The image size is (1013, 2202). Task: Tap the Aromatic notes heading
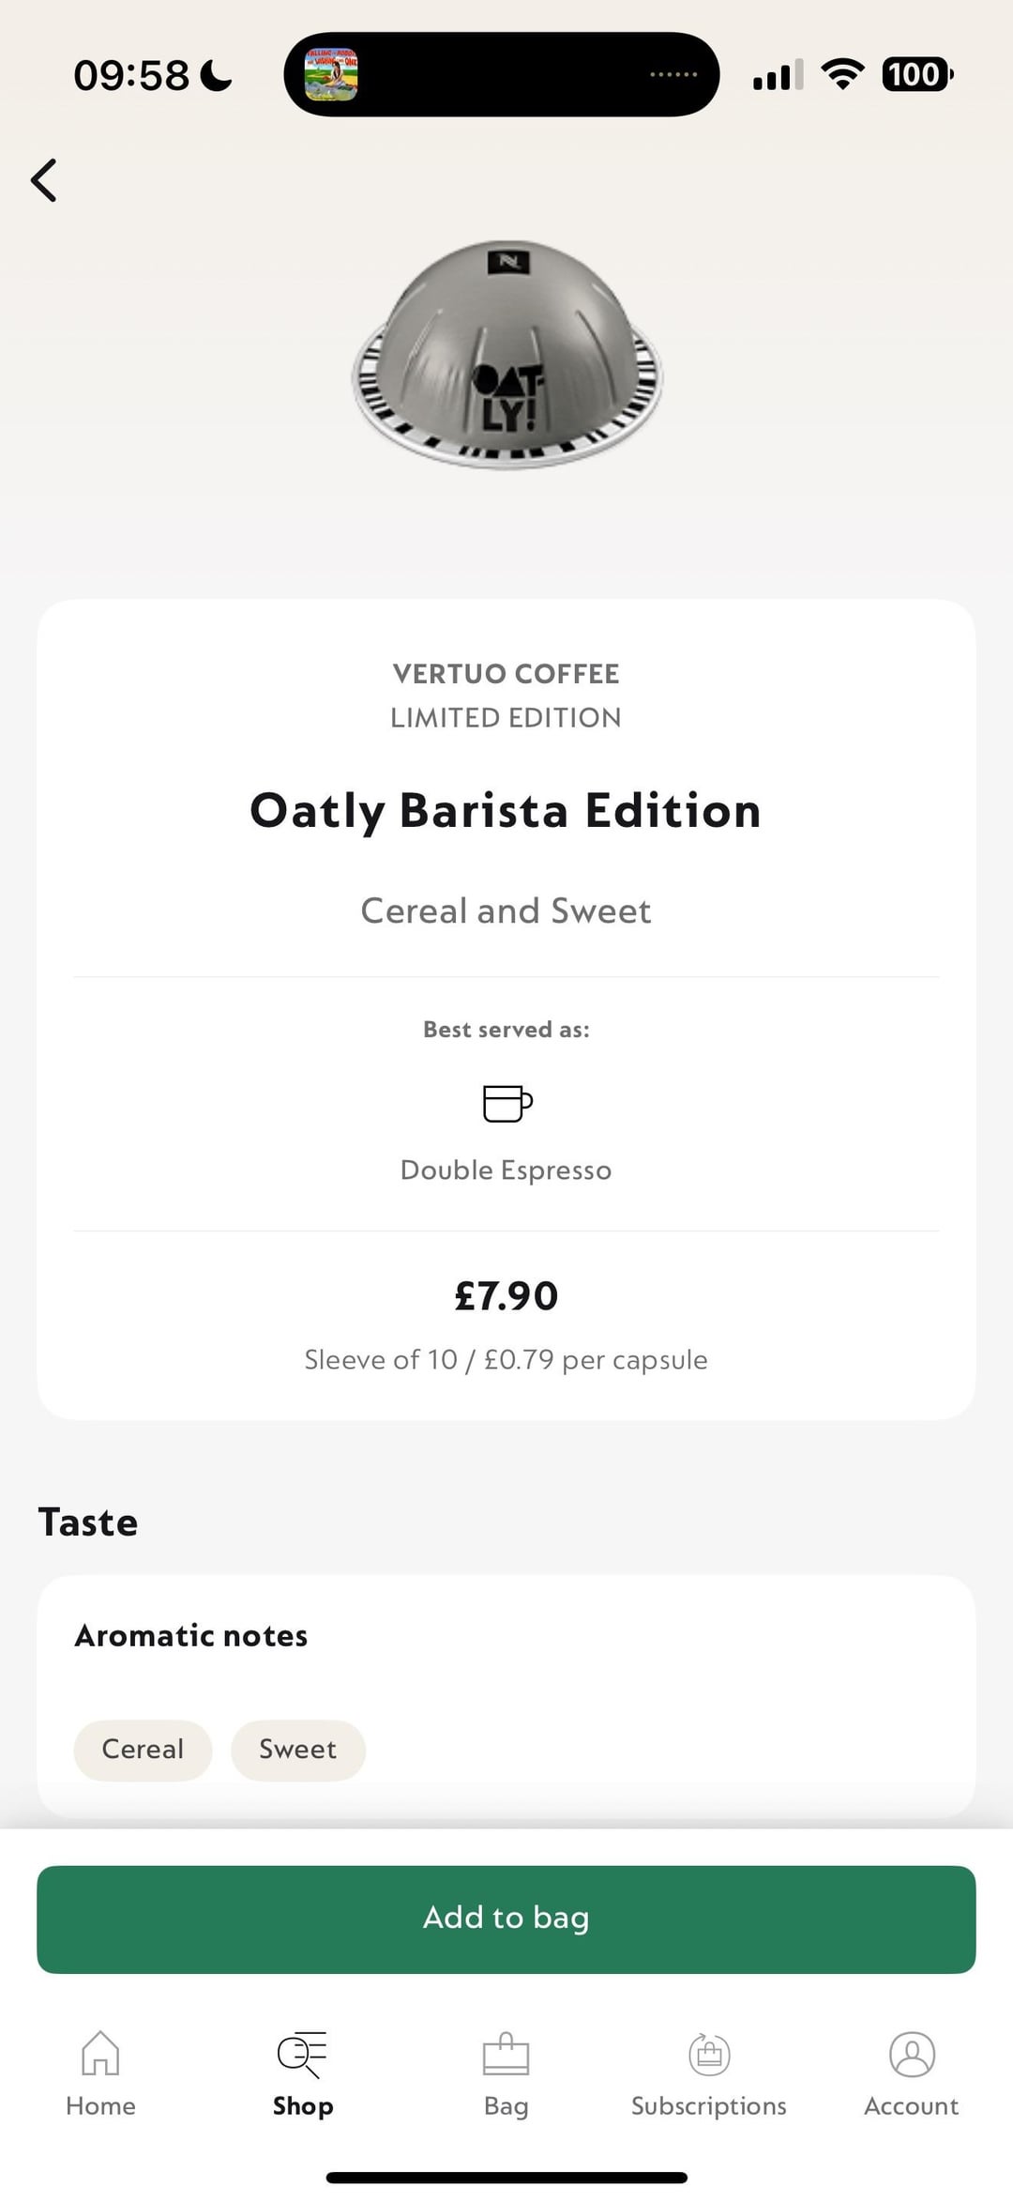pyautogui.click(x=191, y=1636)
